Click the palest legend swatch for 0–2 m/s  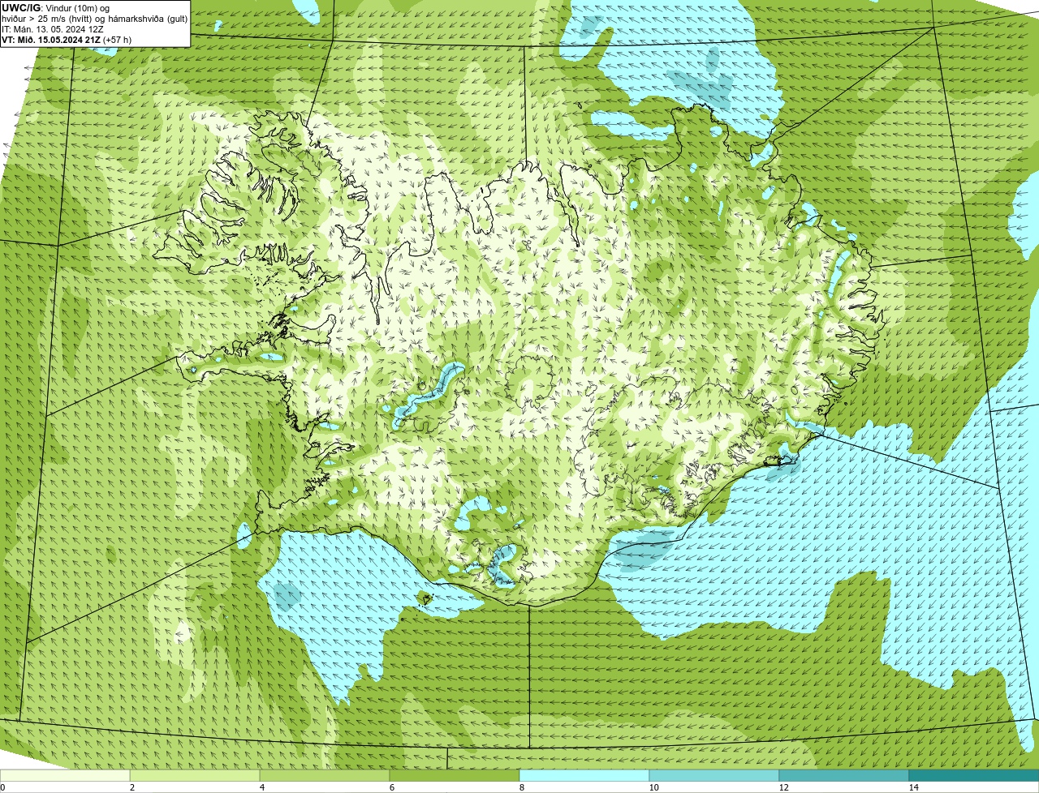click(x=65, y=775)
